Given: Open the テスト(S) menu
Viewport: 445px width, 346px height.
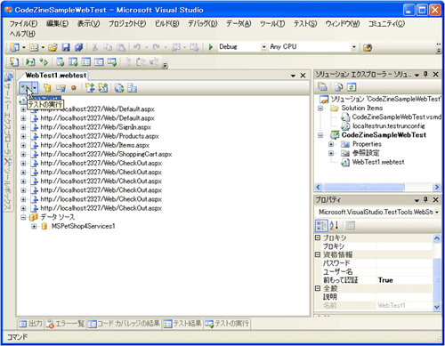Looking at the screenshot, I should point(305,23).
